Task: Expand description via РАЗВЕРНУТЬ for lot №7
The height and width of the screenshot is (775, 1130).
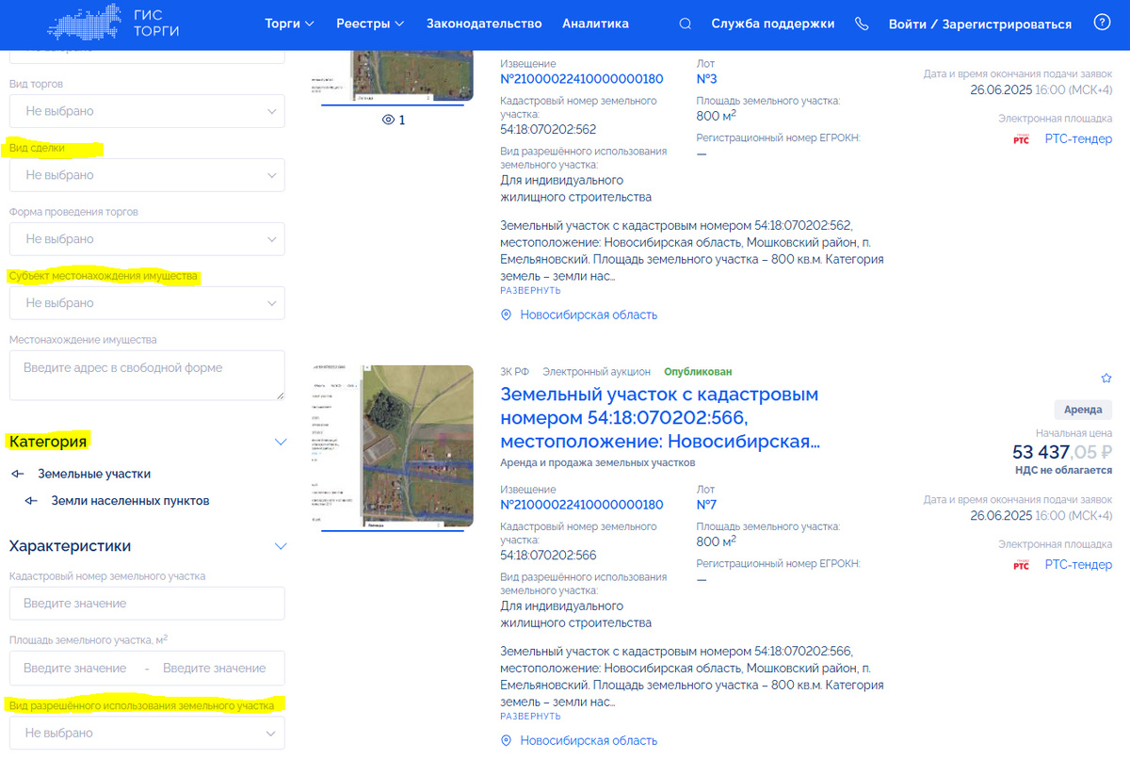Action: [530, 717]
